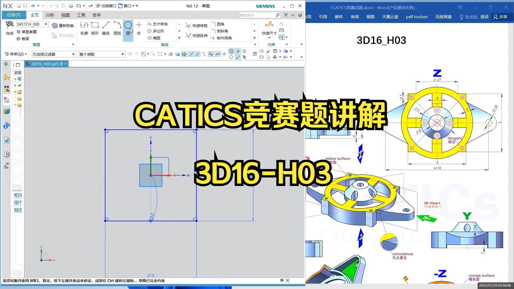The width and height of the screenshot is (514, 289).
Task: Collapse the NX ribbon with the up-chevron
Action: tap(293, 15)
